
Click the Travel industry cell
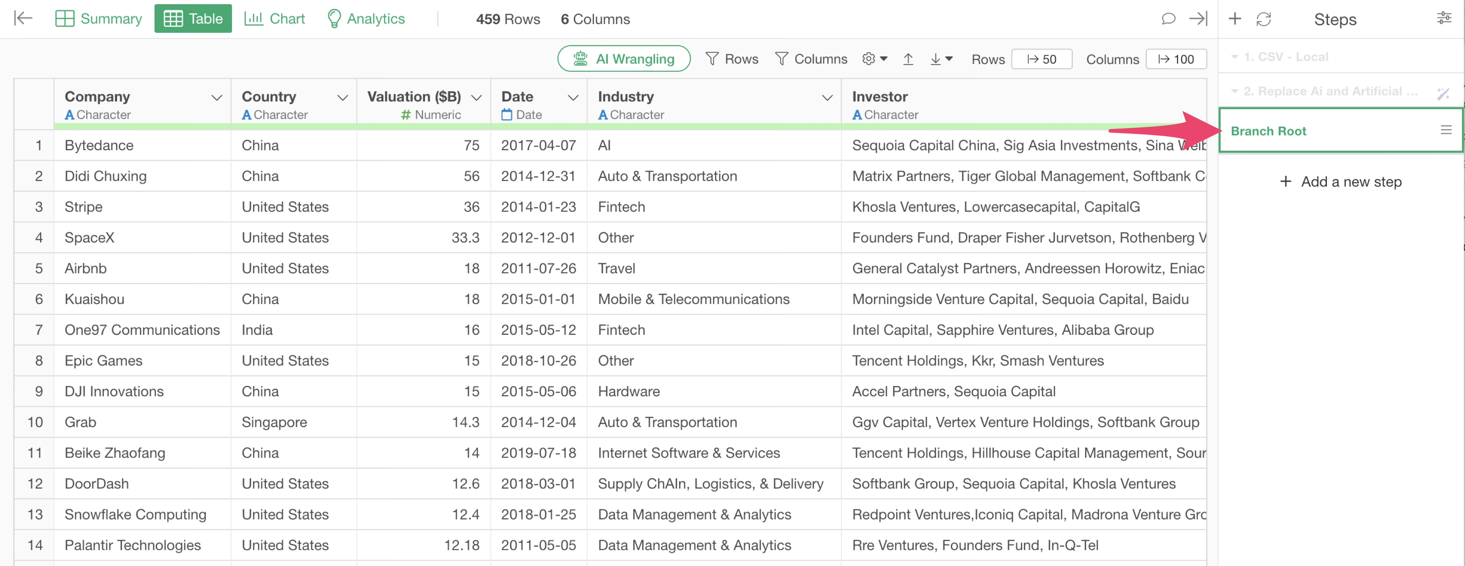tap(714, 268)
